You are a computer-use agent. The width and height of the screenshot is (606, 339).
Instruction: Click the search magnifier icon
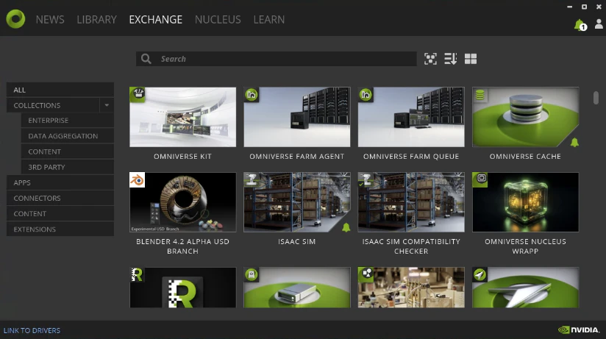click(x=146, y=59)
